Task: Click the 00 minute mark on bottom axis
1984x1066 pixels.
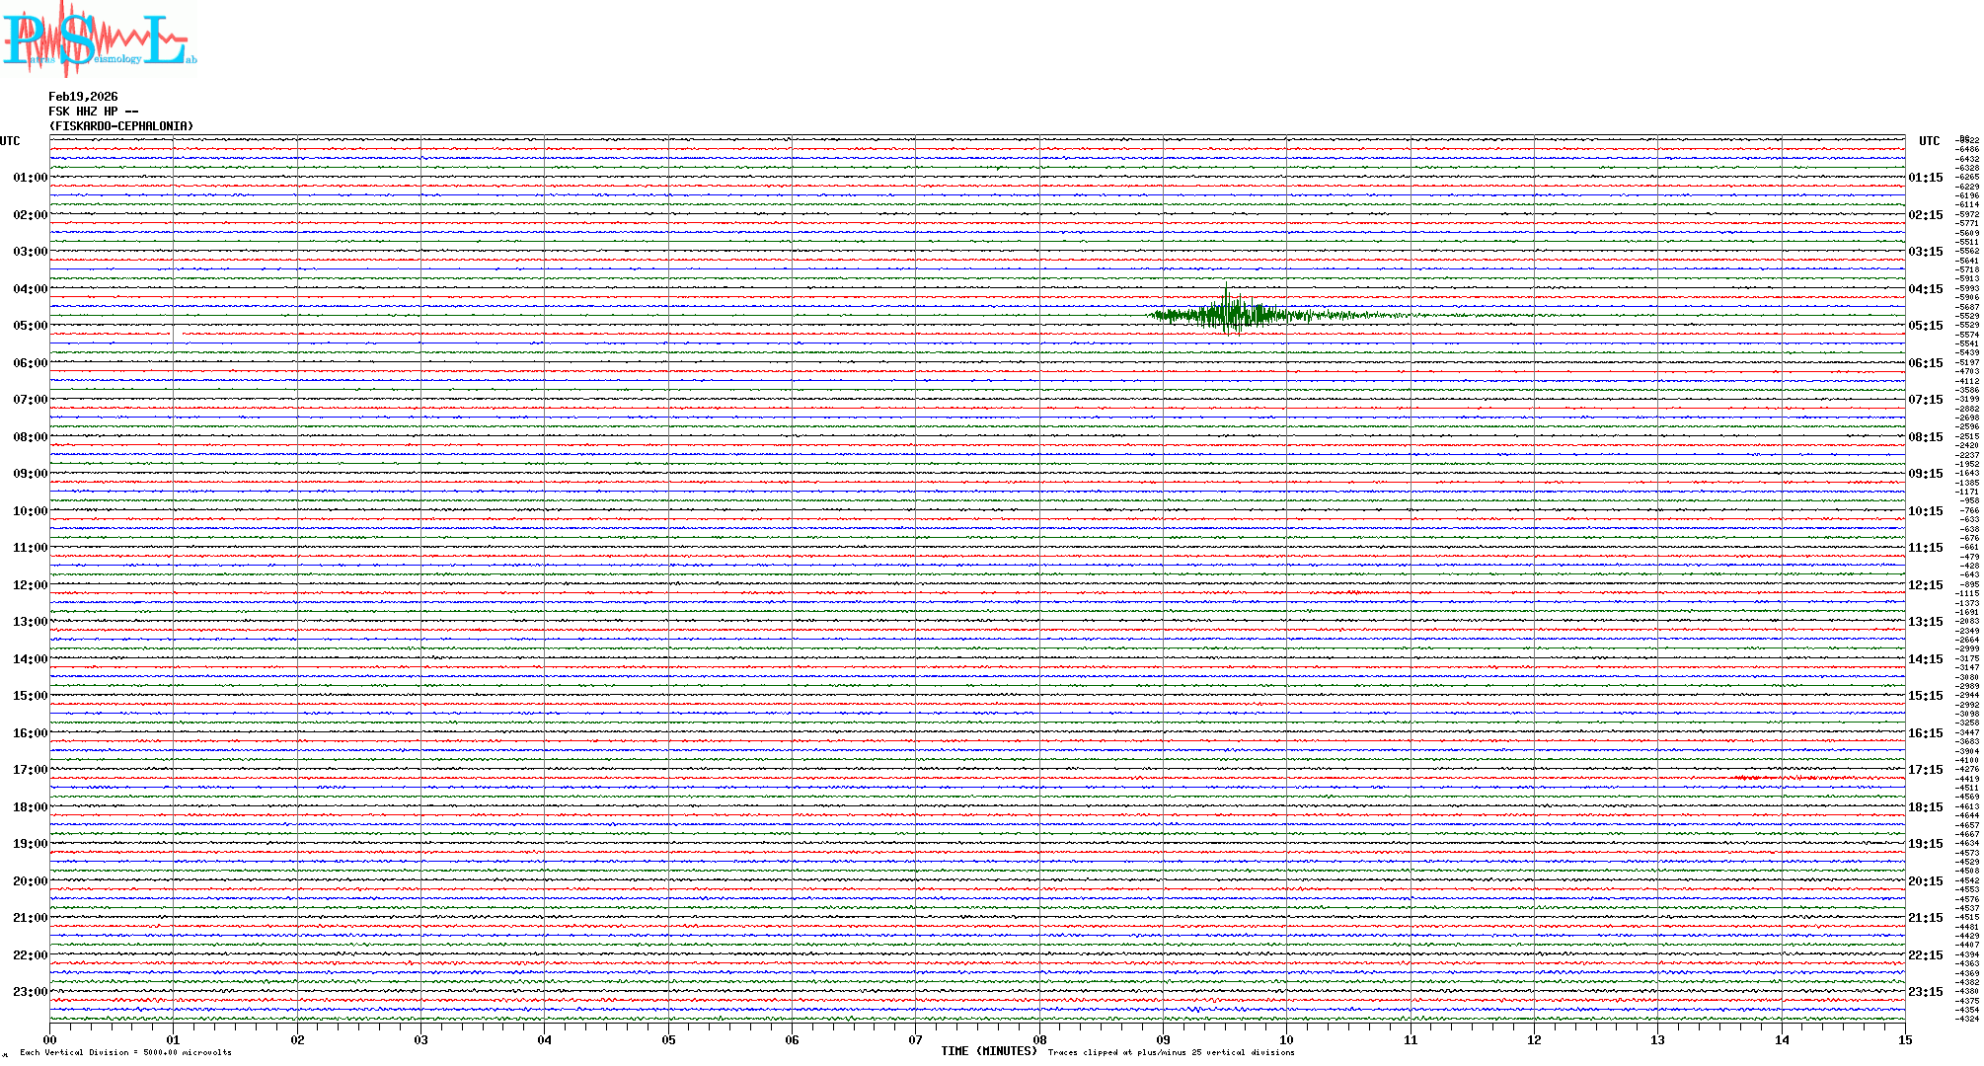Action: click(50, 1039)
